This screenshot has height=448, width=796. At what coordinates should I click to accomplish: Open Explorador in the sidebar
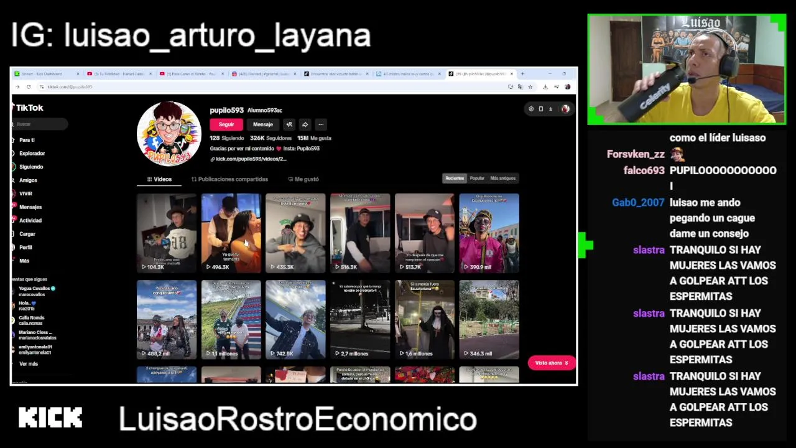pos(32,153)
